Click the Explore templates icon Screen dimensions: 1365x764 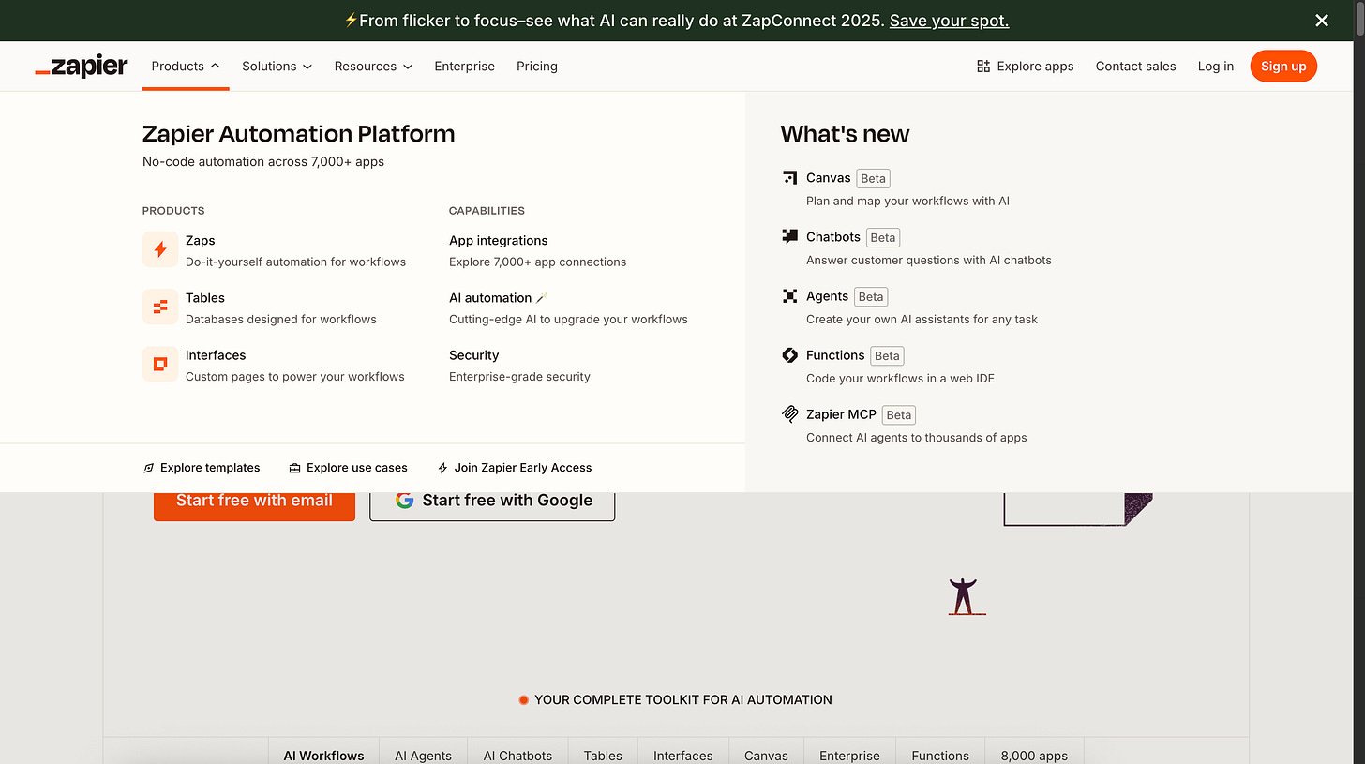pos(148,468)
